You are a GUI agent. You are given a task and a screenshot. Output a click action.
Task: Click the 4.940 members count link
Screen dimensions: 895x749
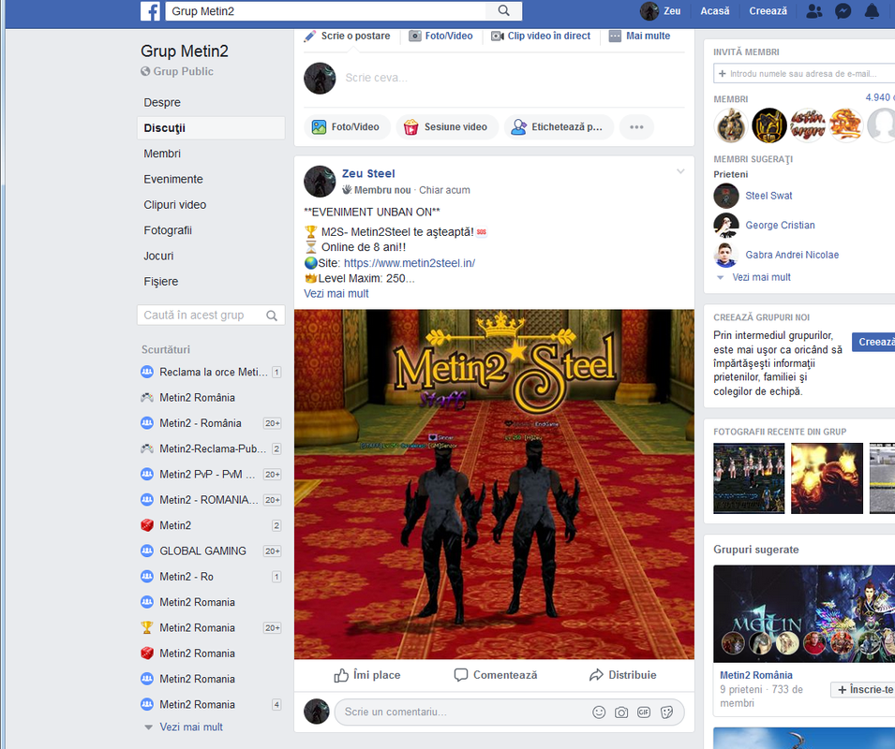tap(880, 97)
